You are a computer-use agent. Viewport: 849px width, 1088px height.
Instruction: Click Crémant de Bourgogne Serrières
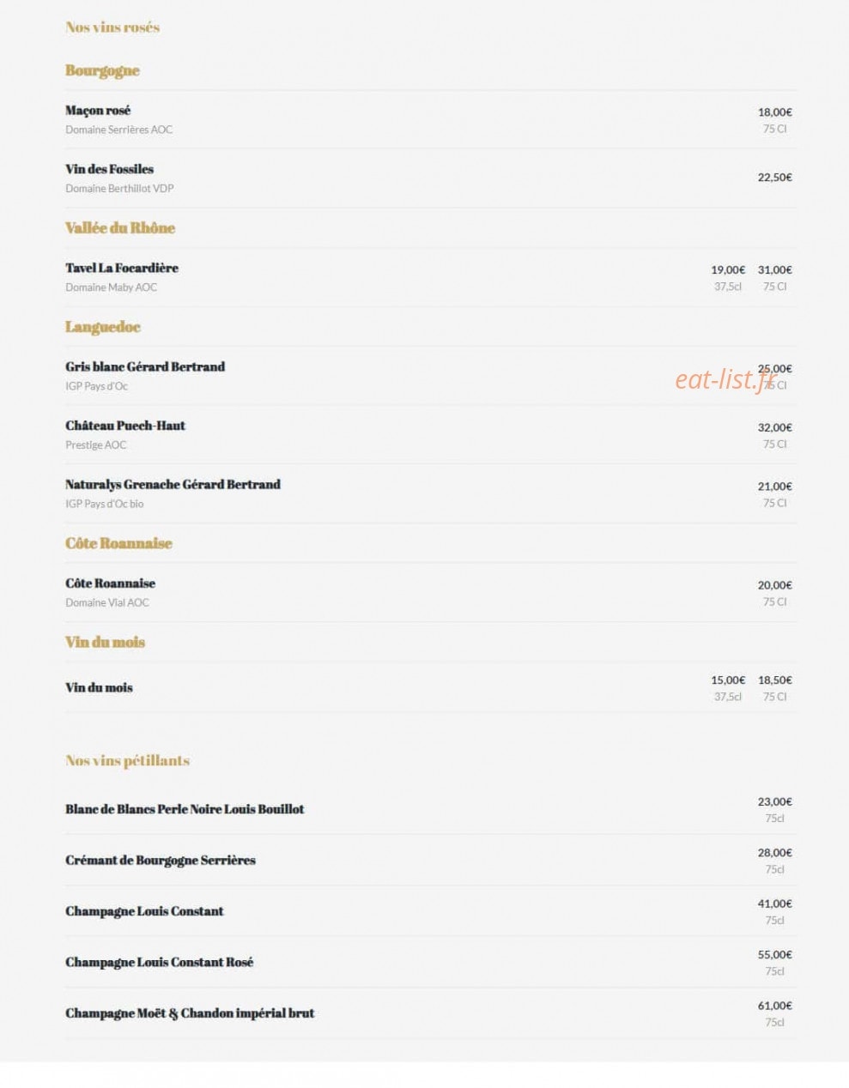pos(161,861)
